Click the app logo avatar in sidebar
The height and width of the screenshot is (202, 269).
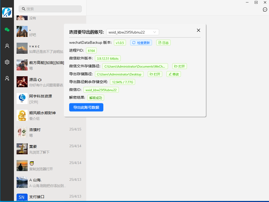(x=7, y=13)
